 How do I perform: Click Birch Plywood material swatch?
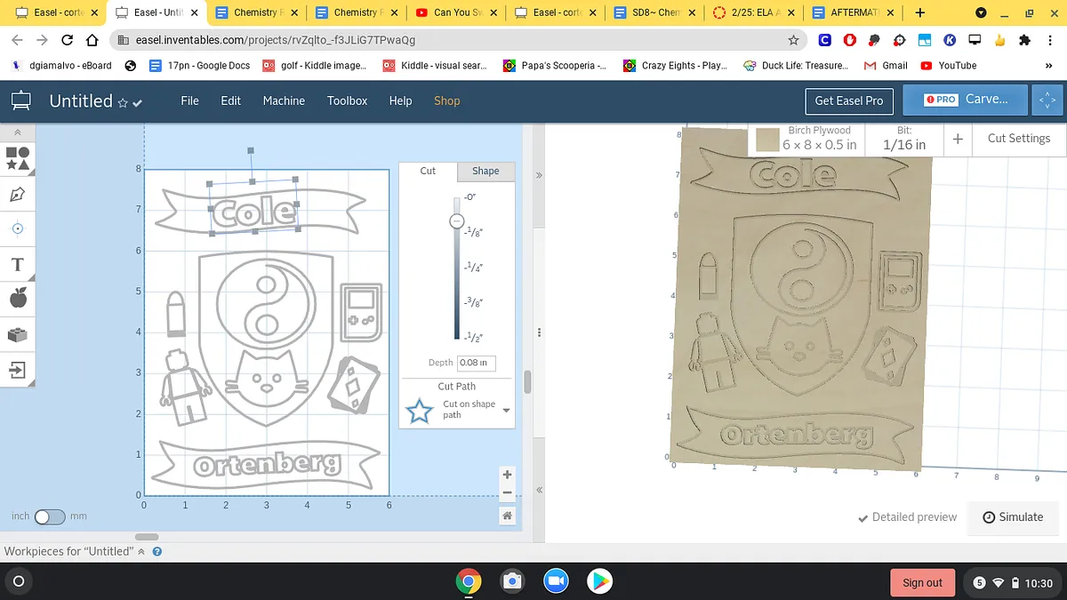(x=767, y=140)
